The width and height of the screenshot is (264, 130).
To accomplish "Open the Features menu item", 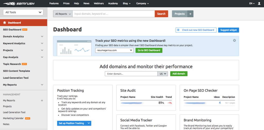I will [x=54, y=3].
